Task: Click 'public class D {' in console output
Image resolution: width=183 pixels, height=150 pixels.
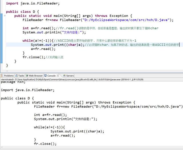Action: 17,98
